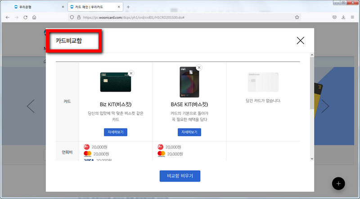Show previous banner with left chevron
Viewport: 360px width, 199px height.
(x=31, y=106)
